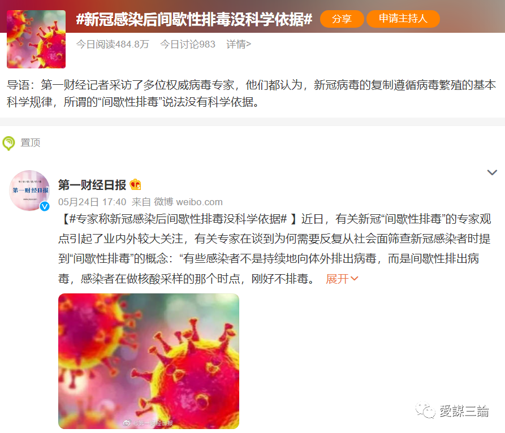Viewport: 505px width, 433px height.
Task: Open the 详情> details link
Action: [x=239, y=44]
